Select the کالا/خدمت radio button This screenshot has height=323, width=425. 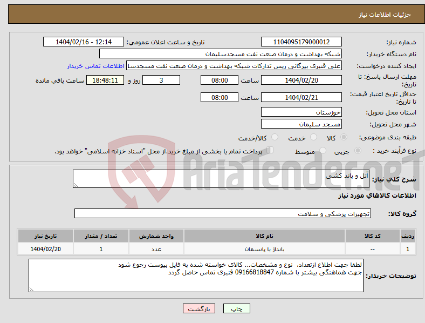275,137
